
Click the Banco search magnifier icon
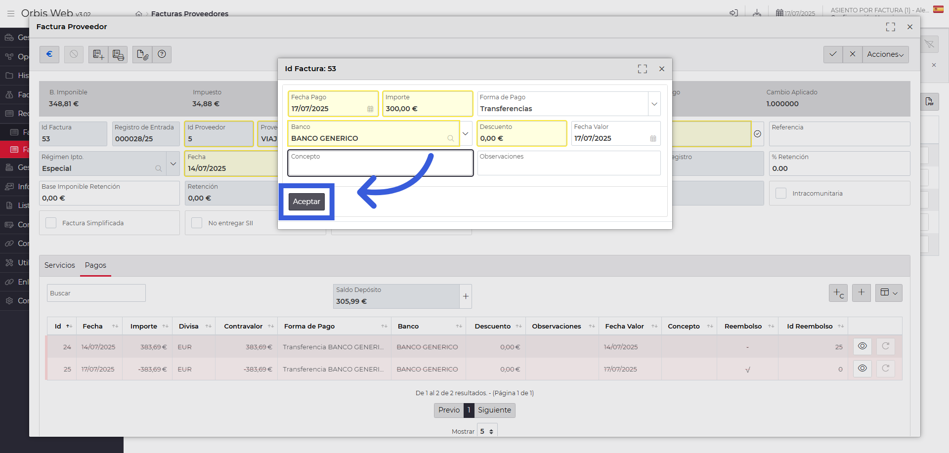click(x=450, y=138)
